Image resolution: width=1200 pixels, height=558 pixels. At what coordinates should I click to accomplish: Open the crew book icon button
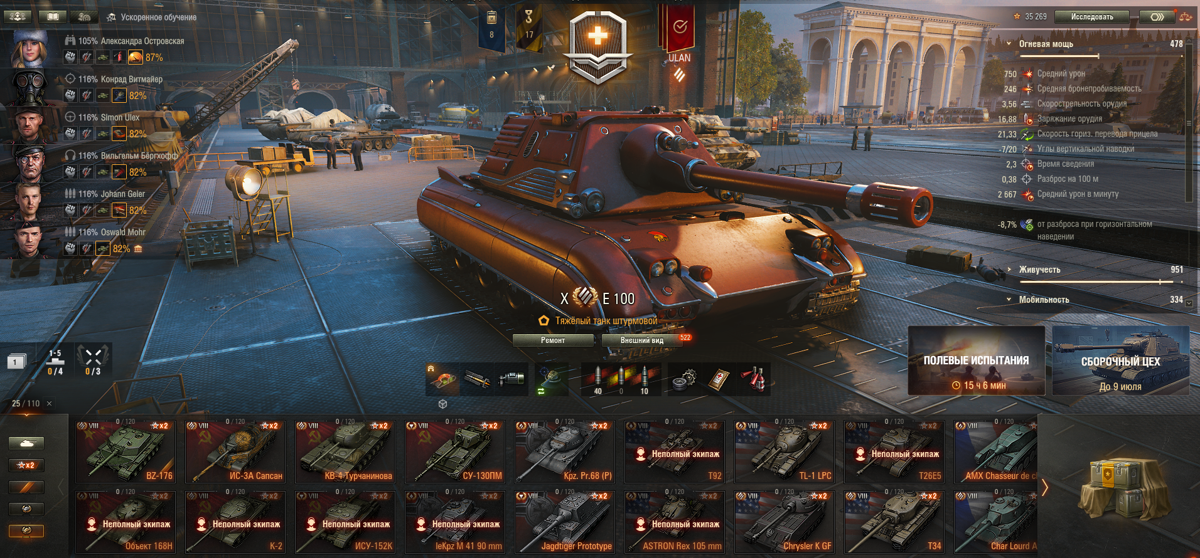(x=53, y=17)
